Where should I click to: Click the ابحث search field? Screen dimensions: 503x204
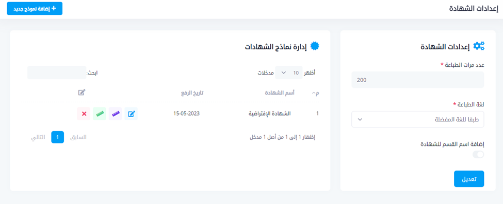click(57, 73)
